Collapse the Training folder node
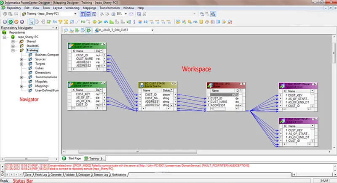337x183 pixels. click(13, 50)
